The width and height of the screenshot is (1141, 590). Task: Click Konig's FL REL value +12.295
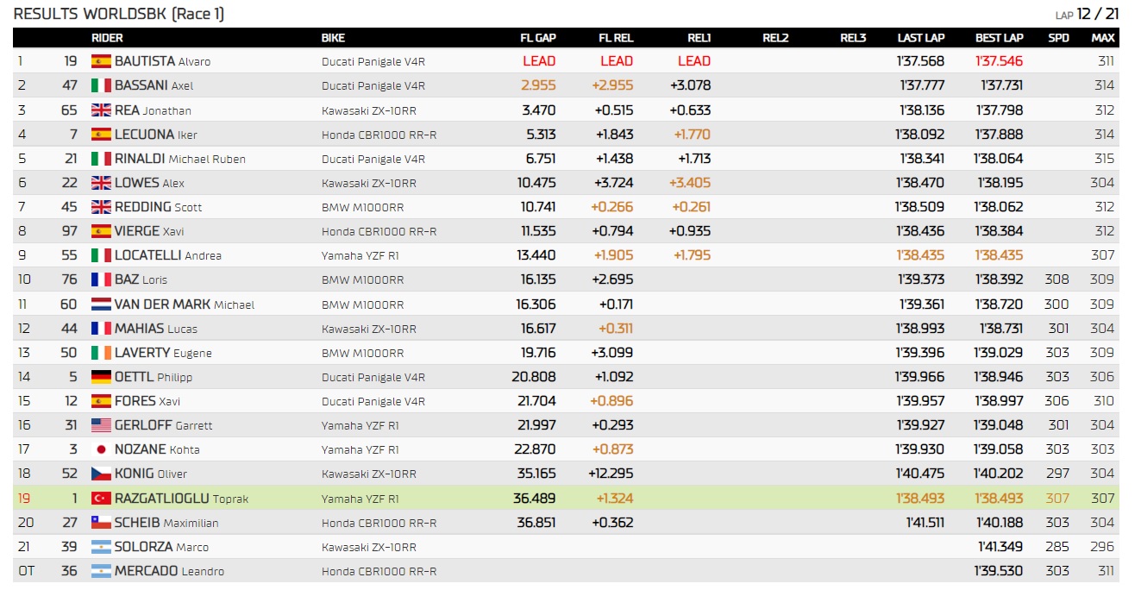pyautogui.click(x=611, y=474)
